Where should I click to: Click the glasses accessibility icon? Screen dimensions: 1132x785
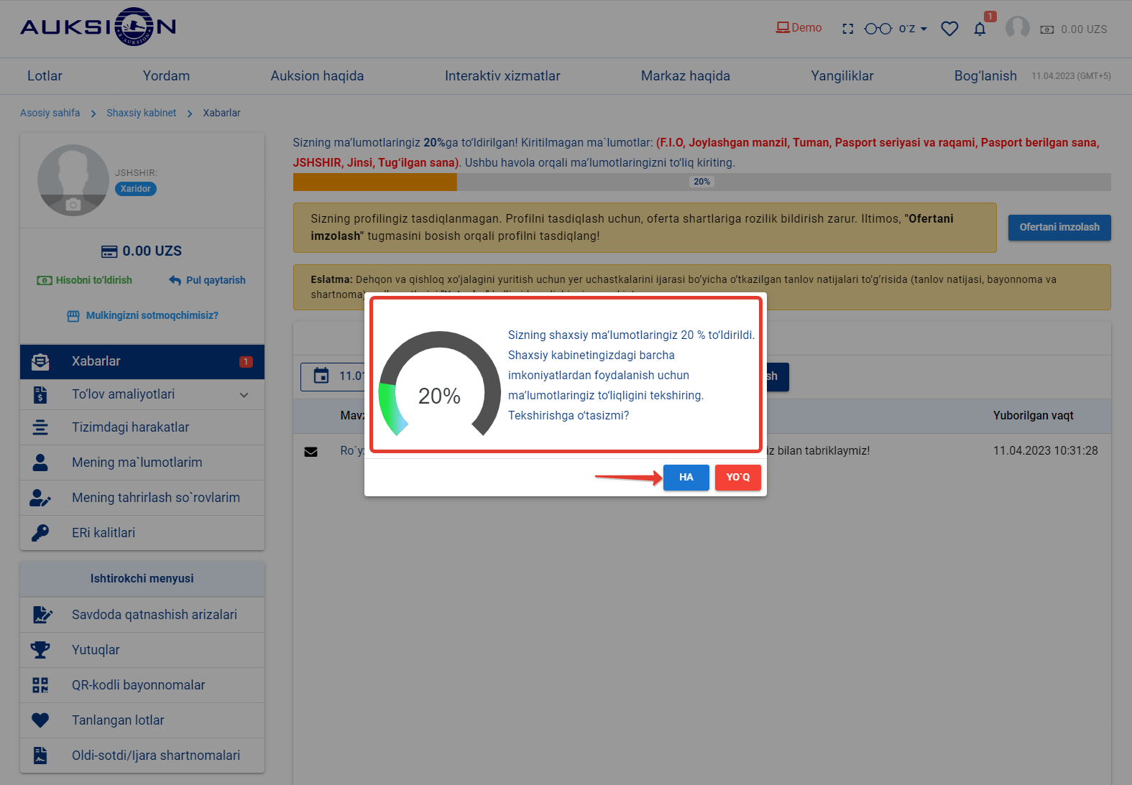[x=878, y=29]
